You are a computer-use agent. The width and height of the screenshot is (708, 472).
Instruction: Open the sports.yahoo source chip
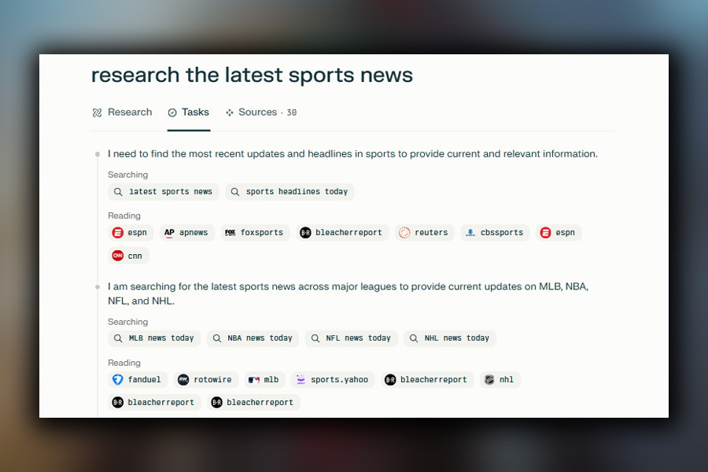tap(333, 380)
